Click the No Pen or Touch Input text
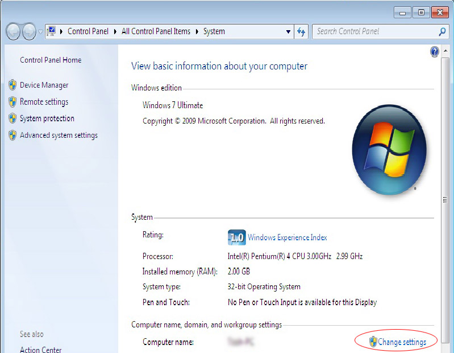This screenshot has height=353, width=454. click(302, 302)
